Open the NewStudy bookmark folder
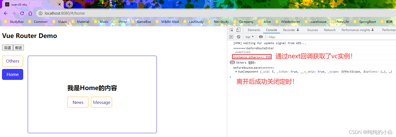This screenshot has height=137, width=396. (218, 22)
